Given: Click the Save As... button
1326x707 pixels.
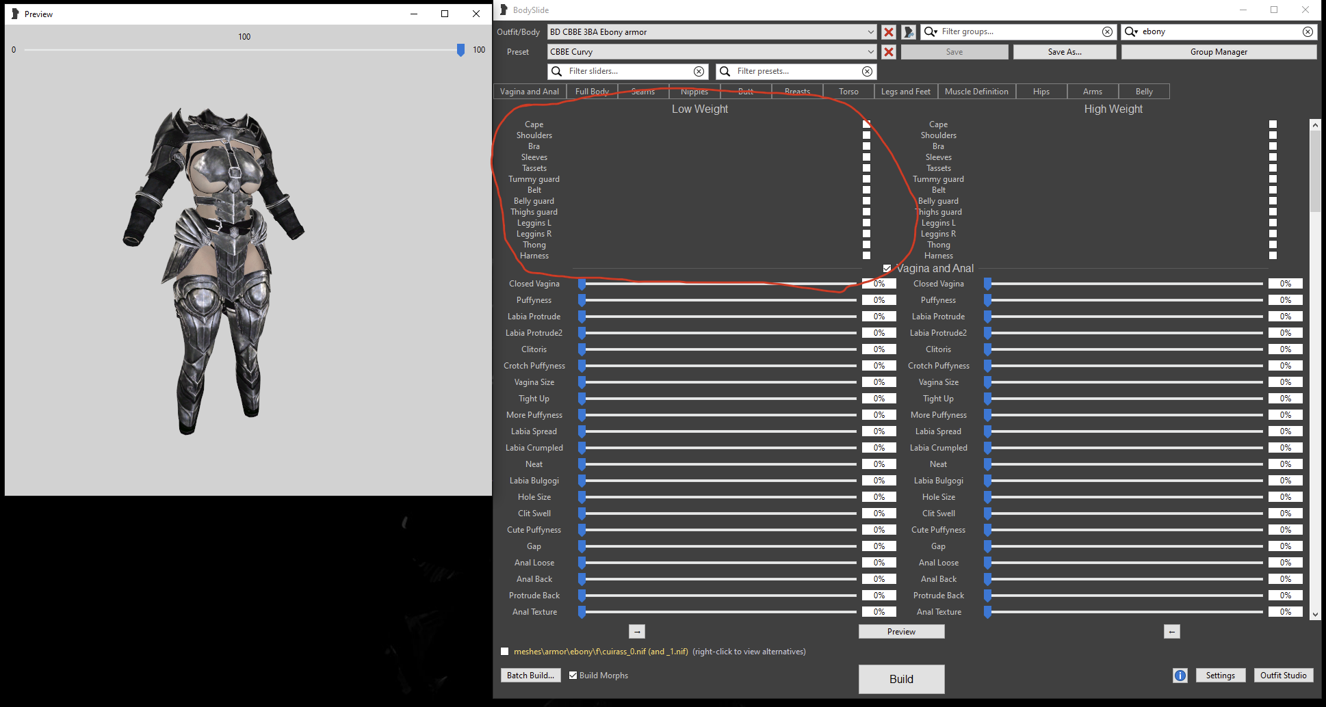Looking at the screenshot, I should click(1065, 52).
